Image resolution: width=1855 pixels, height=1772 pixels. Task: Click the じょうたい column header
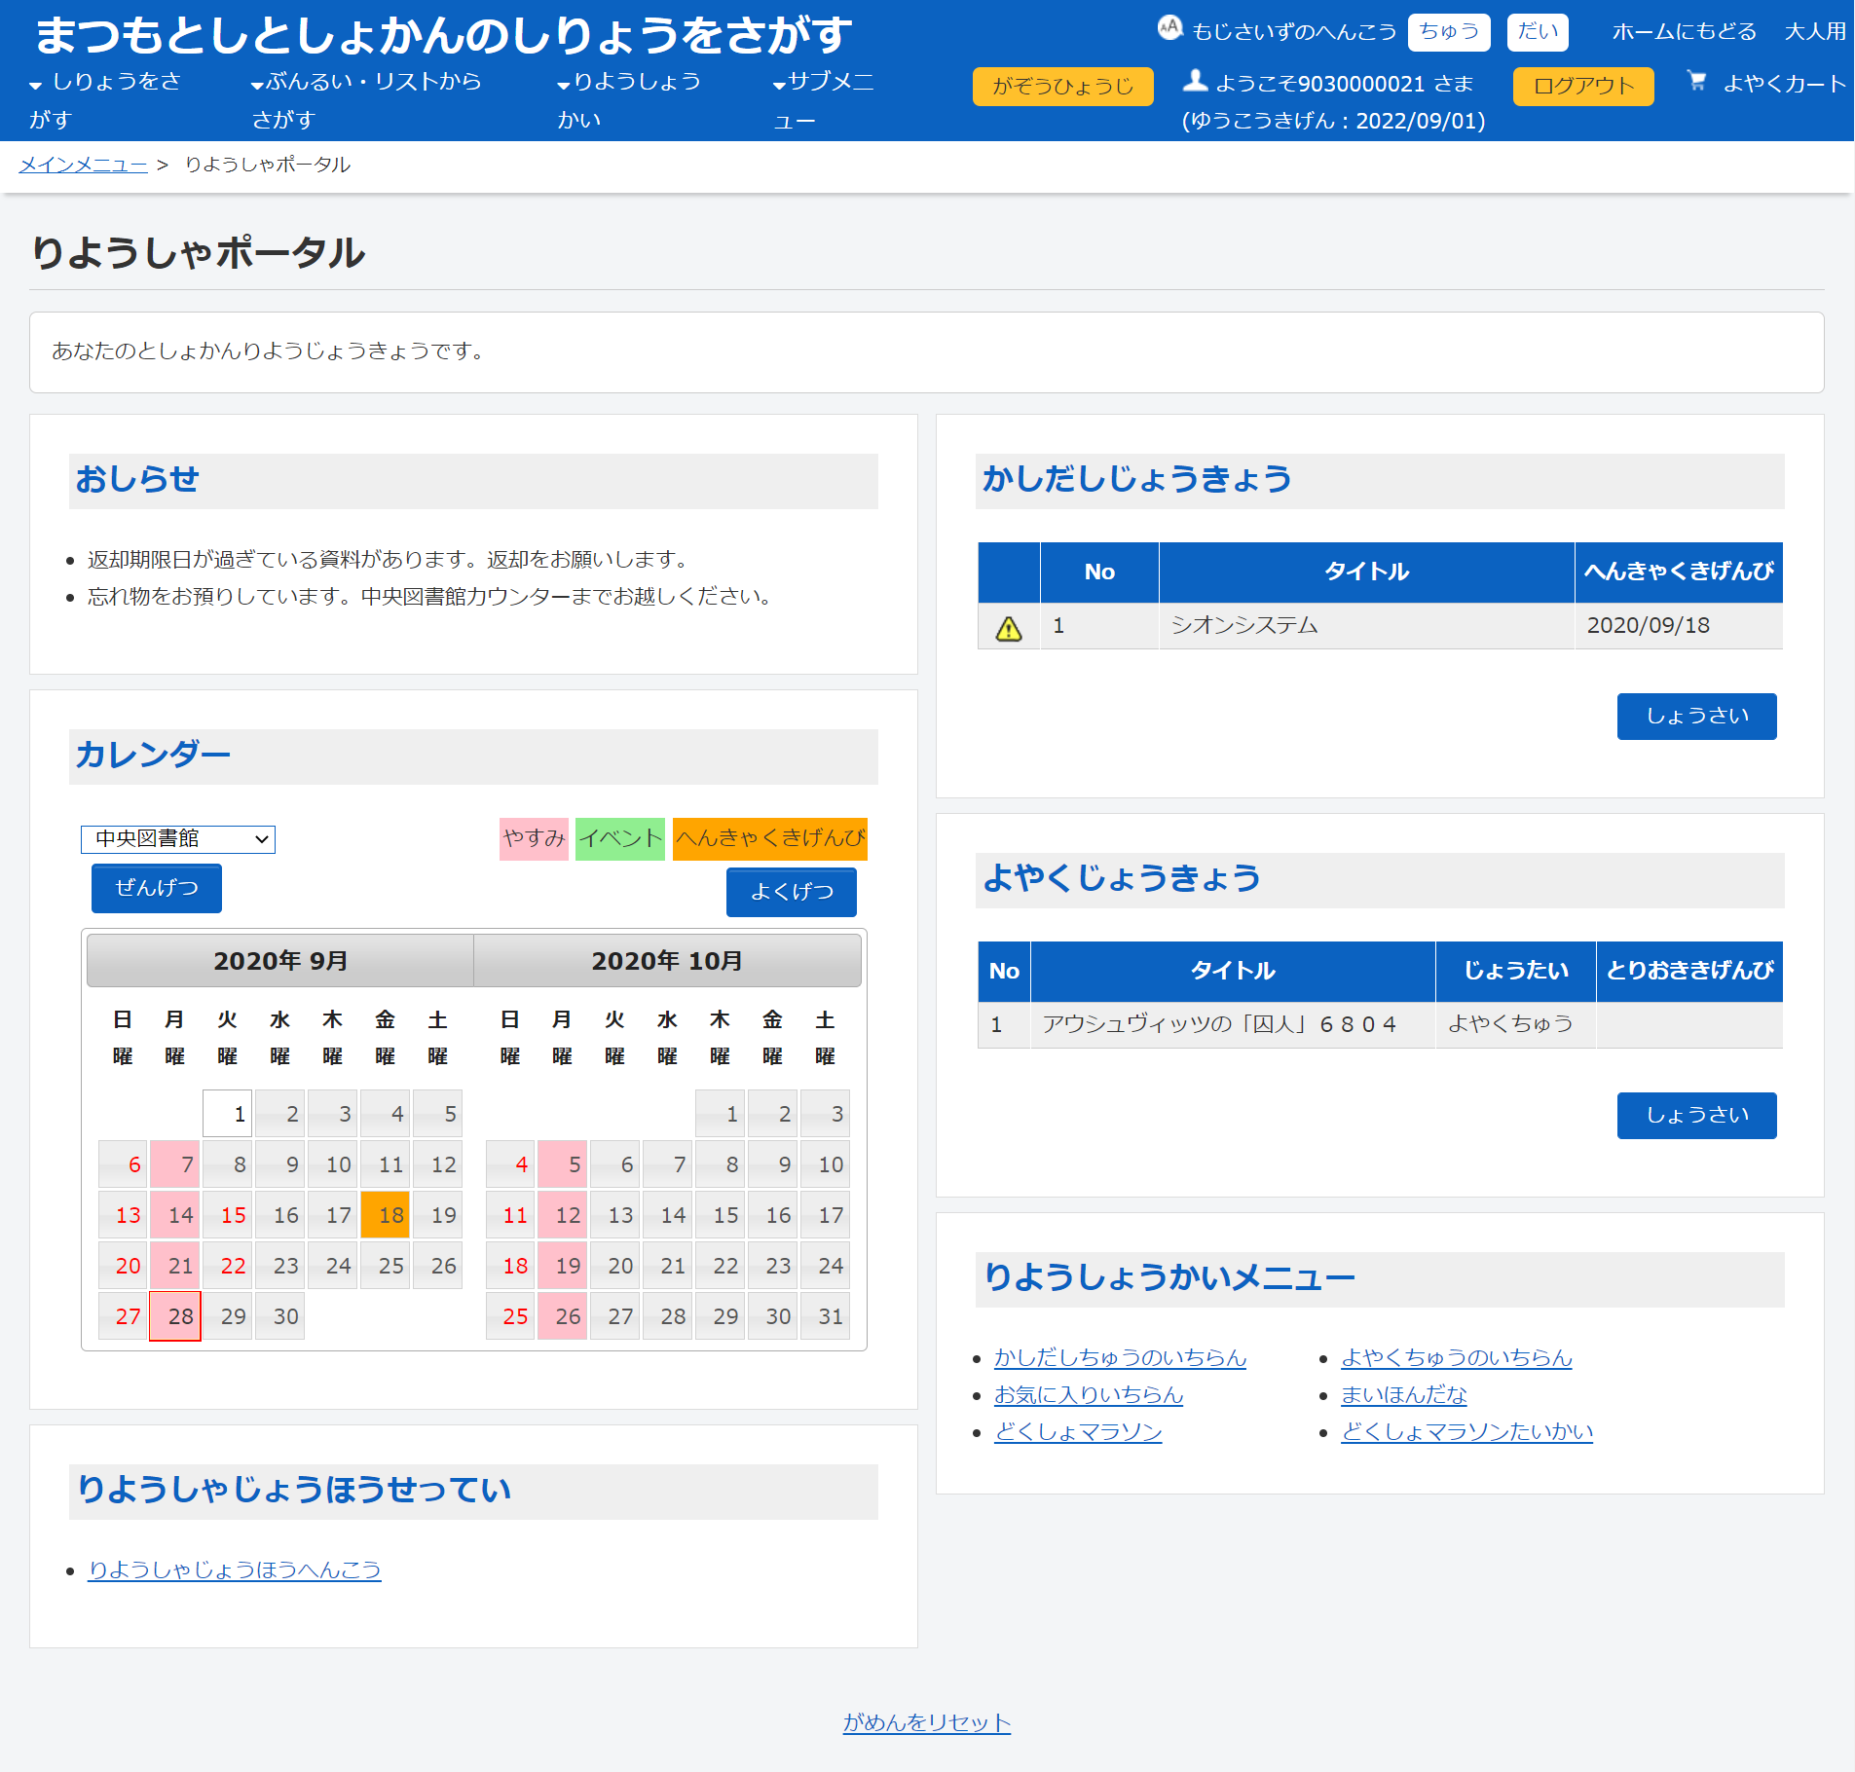pos(1515,972)
